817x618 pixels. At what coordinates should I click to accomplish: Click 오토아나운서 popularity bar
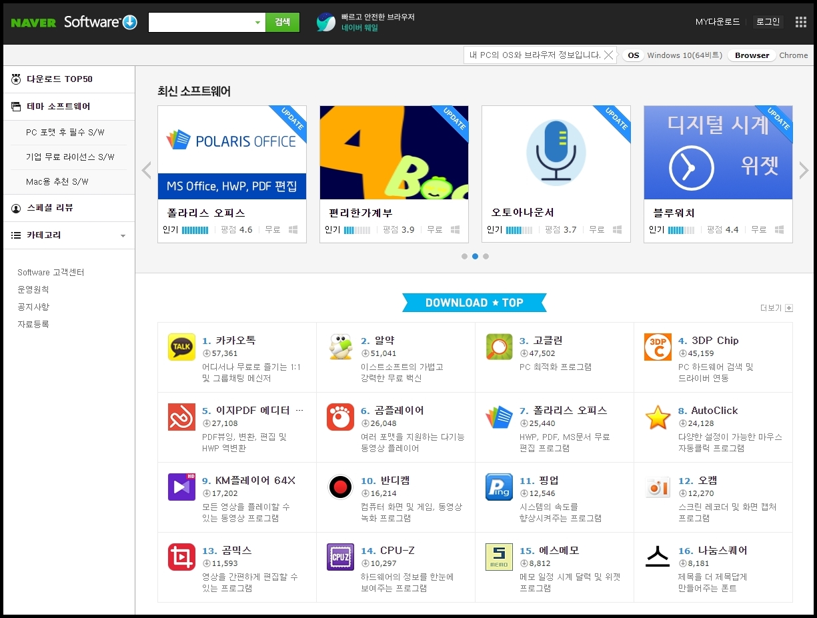tap(519, 230)
